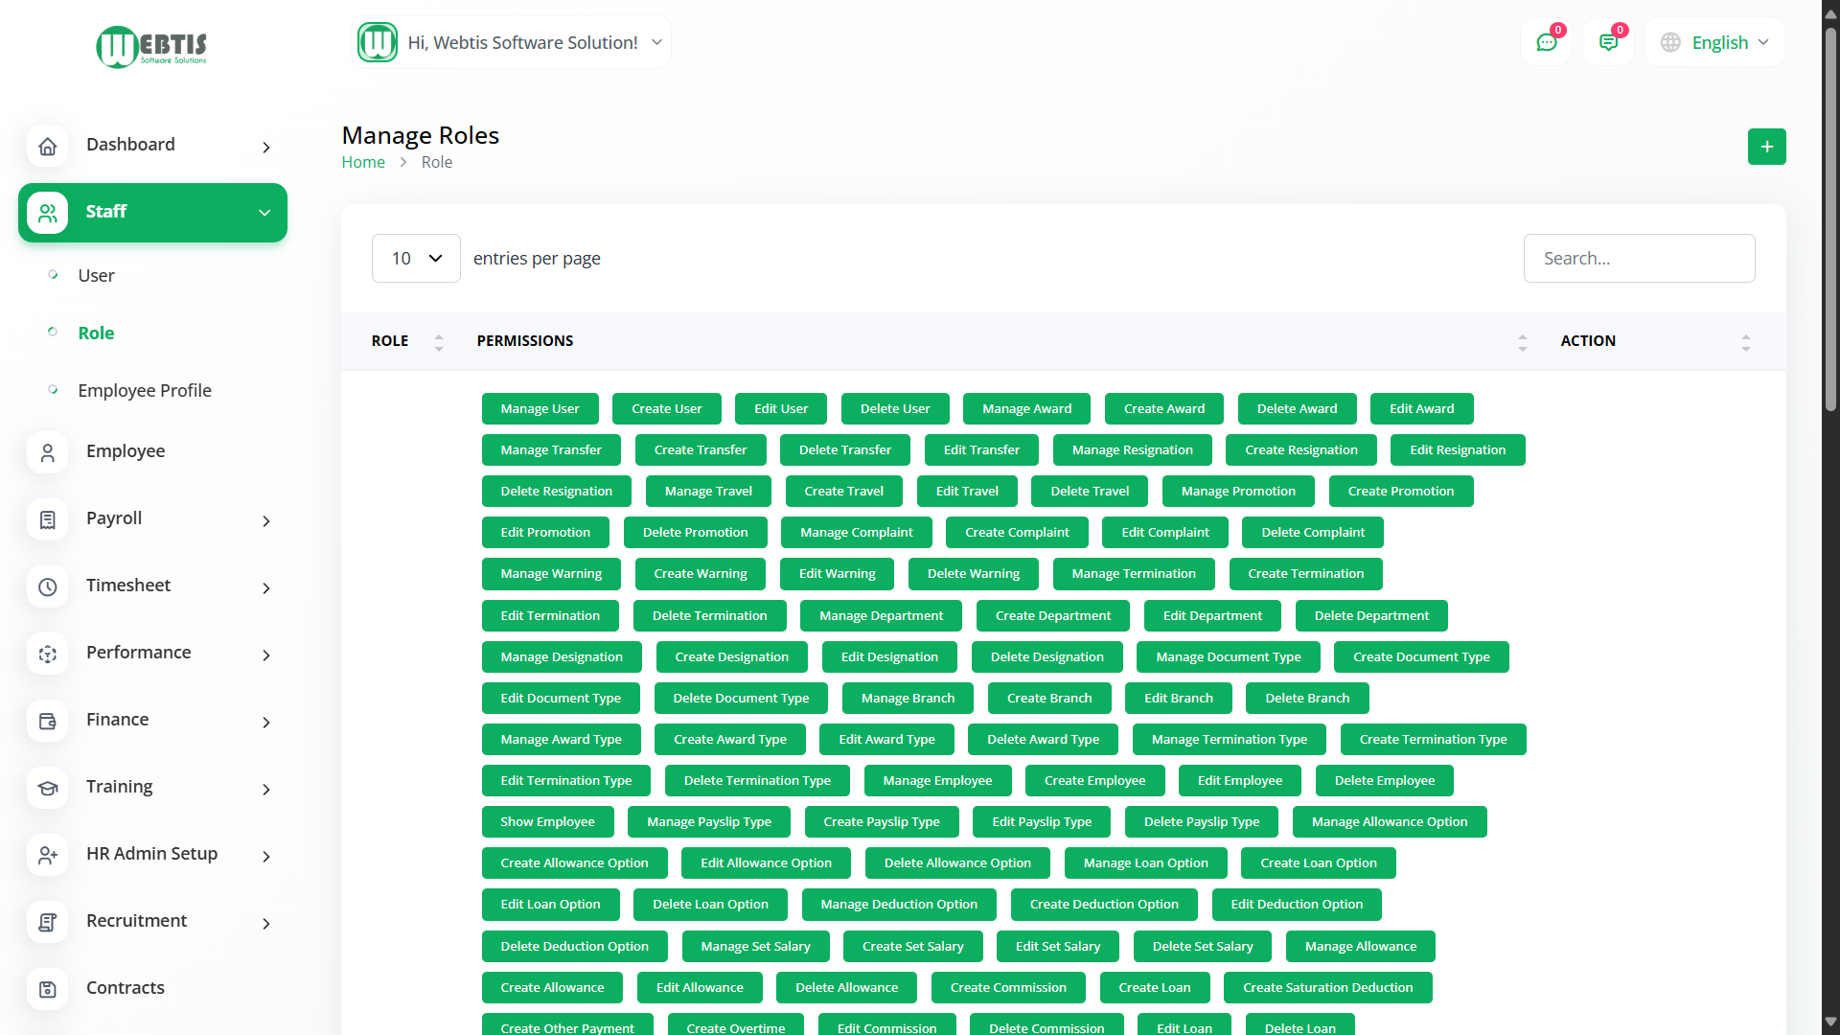
Task: Toggle sort on the ACTION column
Action: click(x=1745, y=342)
